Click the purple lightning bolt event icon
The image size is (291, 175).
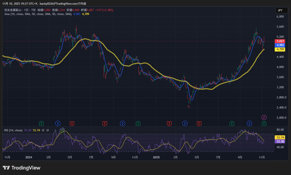264,117
